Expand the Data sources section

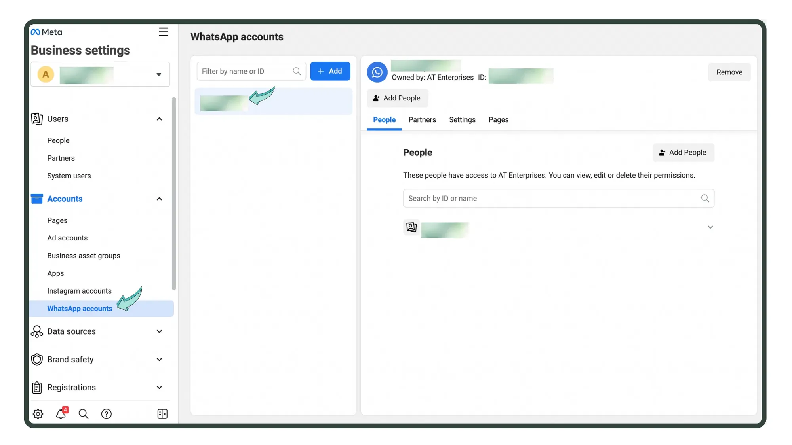(159, 331)
